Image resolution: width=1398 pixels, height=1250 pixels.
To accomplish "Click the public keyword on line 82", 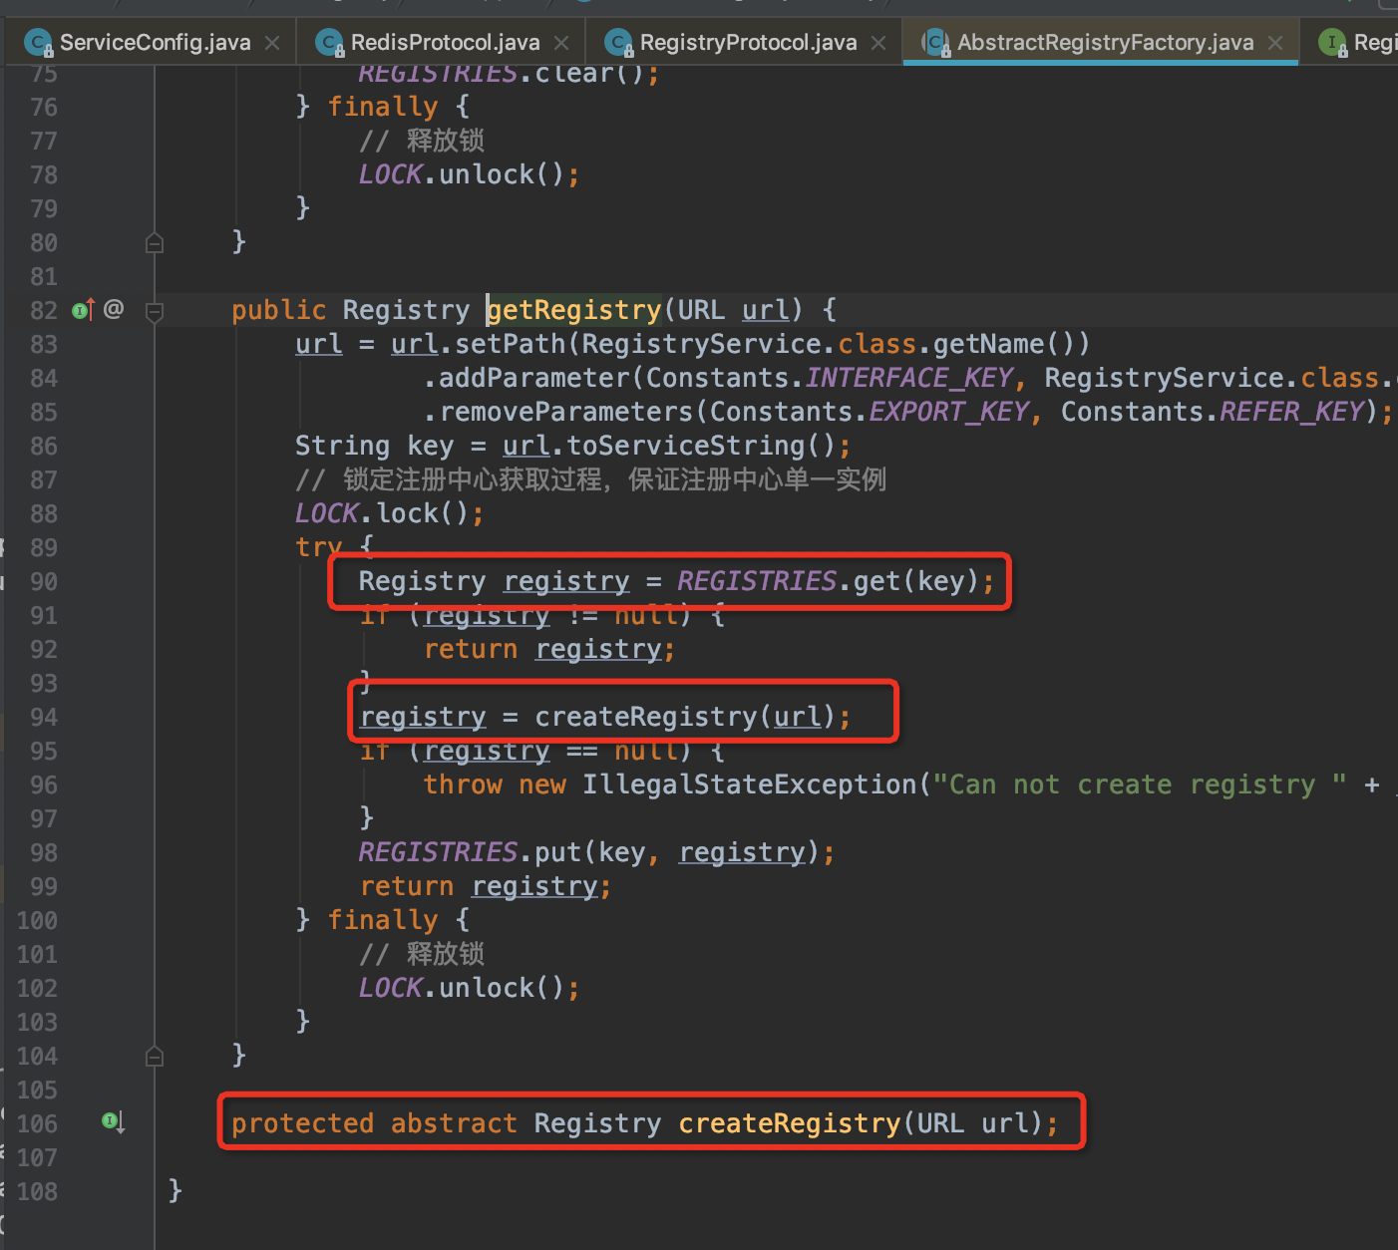I will [279, 310].
